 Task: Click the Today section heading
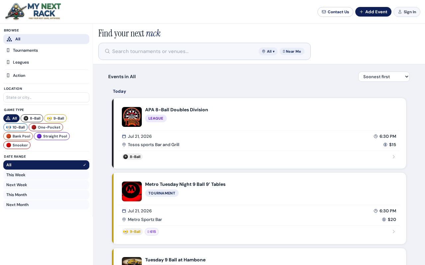[x=120, y=91]
